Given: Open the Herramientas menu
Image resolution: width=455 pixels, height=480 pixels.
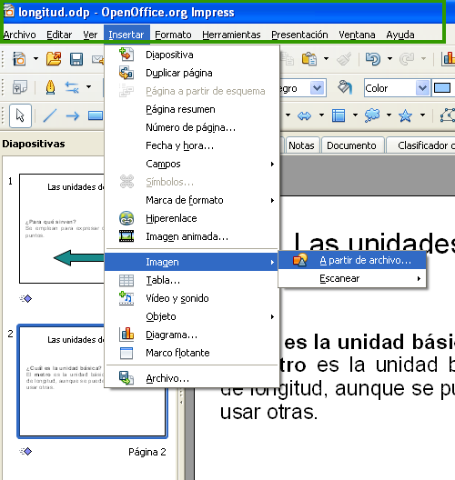Looking at the screenshot, I should [231, 35].
